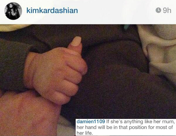Tap the adult thumbnail with beige polish
The height and width of the screenshot is (136, 176).
click(x=76, y=41)
